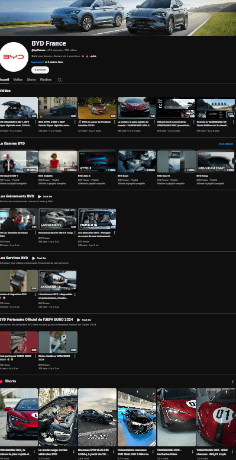Screen dimensions: 236x460
Task: Show more playlists with La Gamme BYD arrow
Action: point(234,161)
